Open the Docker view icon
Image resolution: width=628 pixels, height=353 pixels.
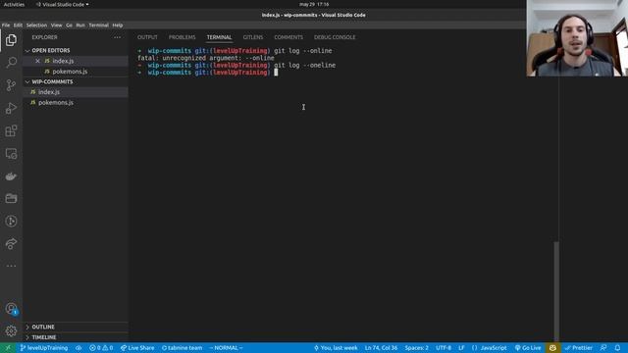[11, 176]
